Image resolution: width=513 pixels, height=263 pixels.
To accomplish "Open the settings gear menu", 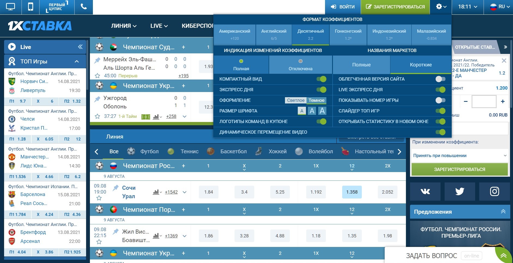I will pos(441,7).
